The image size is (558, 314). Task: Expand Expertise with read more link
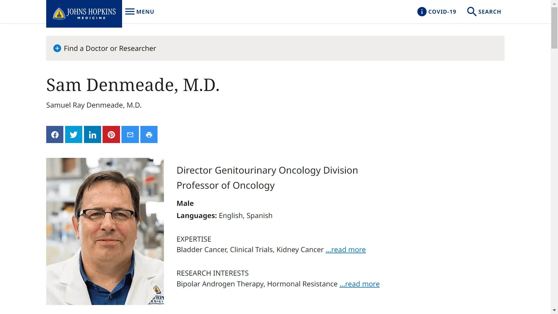[x=346, y=250]
